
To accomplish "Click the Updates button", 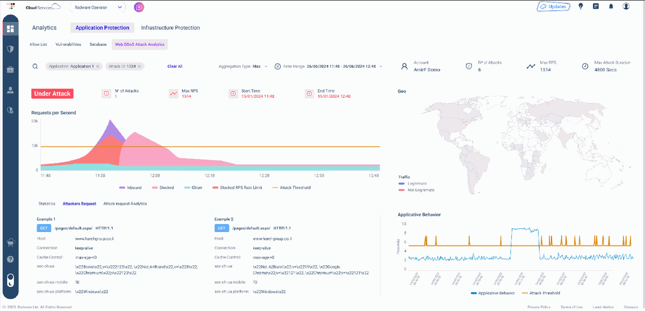I will point(553,6).
